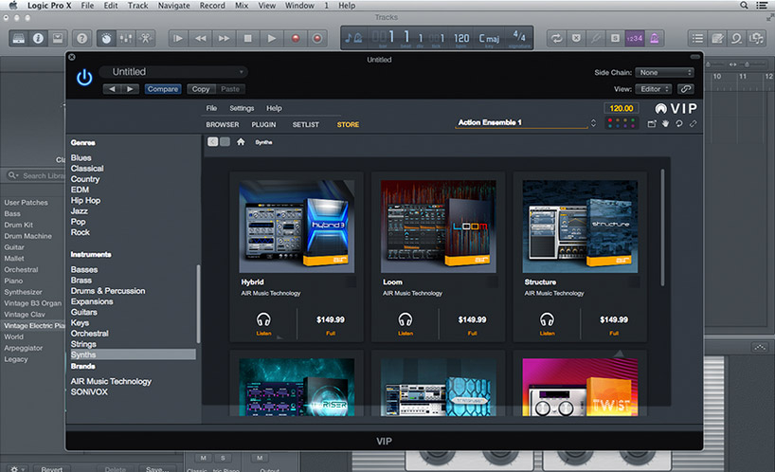Screen dimensions: 775x472
Task: Open the Apple Loops browser button
Action: (x=736, y=38)
